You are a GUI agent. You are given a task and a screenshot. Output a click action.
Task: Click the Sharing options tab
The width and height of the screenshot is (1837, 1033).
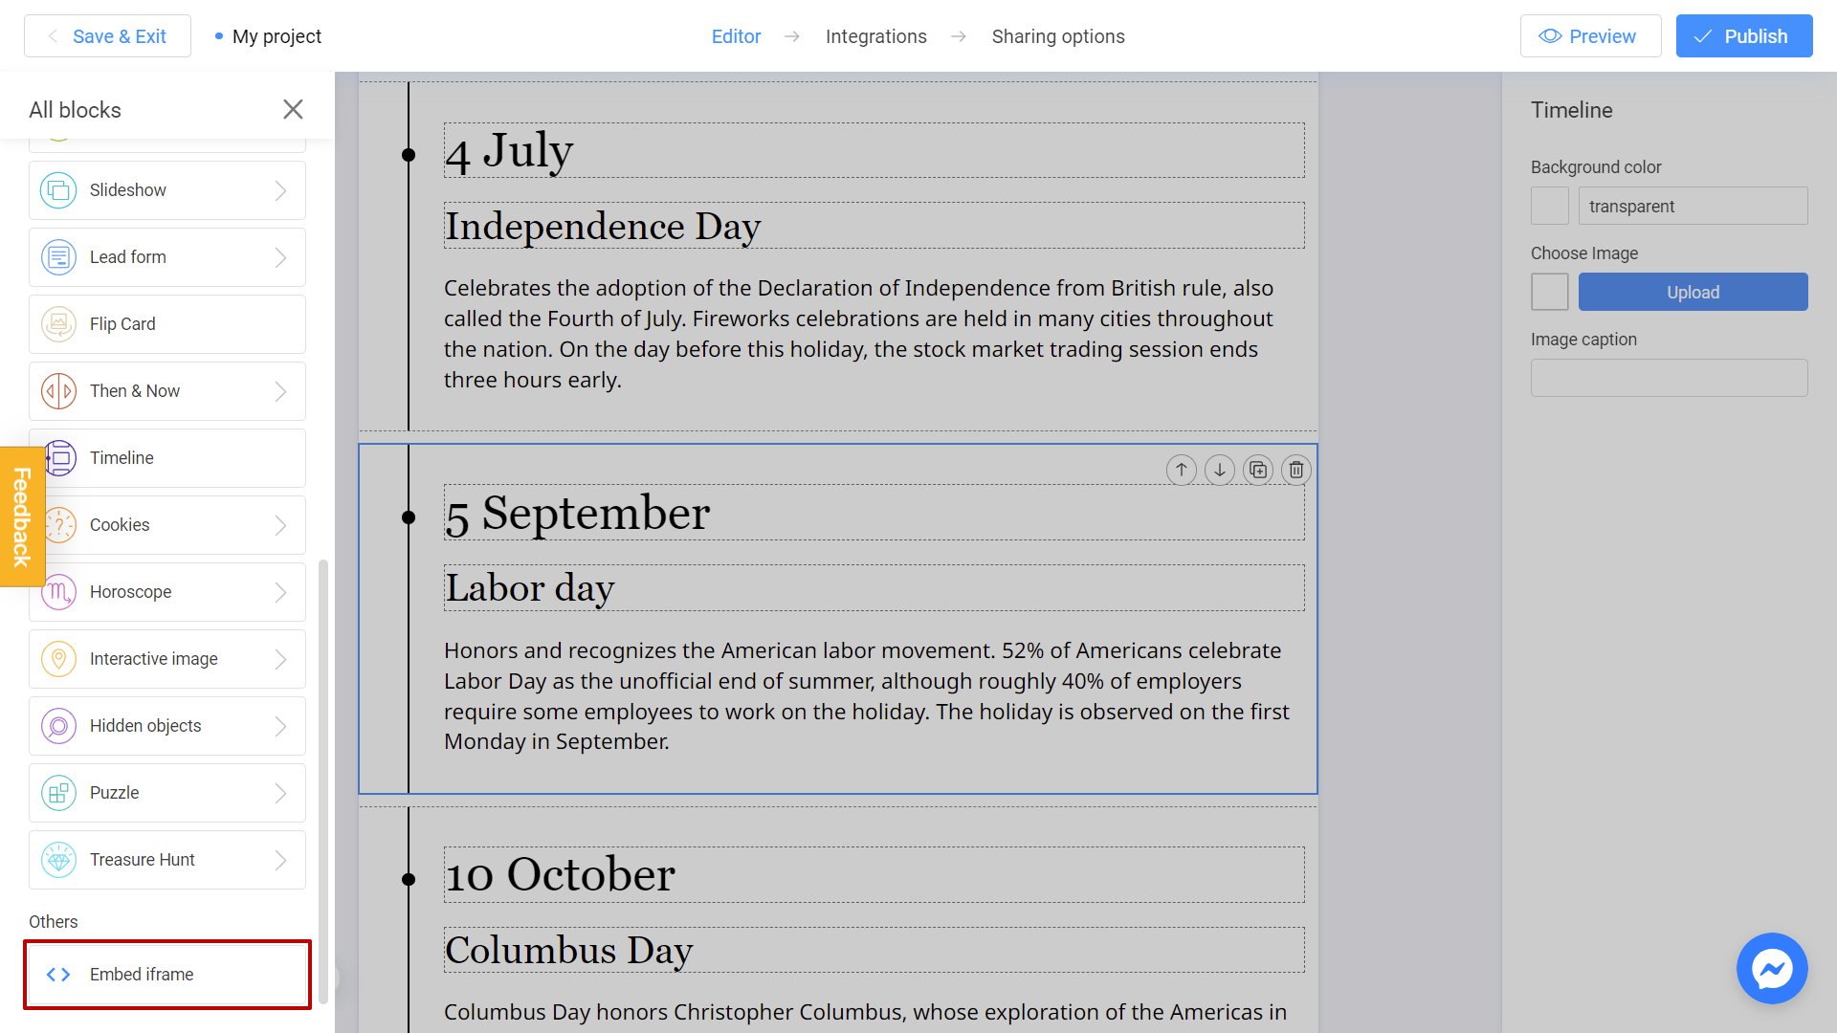1058,35
